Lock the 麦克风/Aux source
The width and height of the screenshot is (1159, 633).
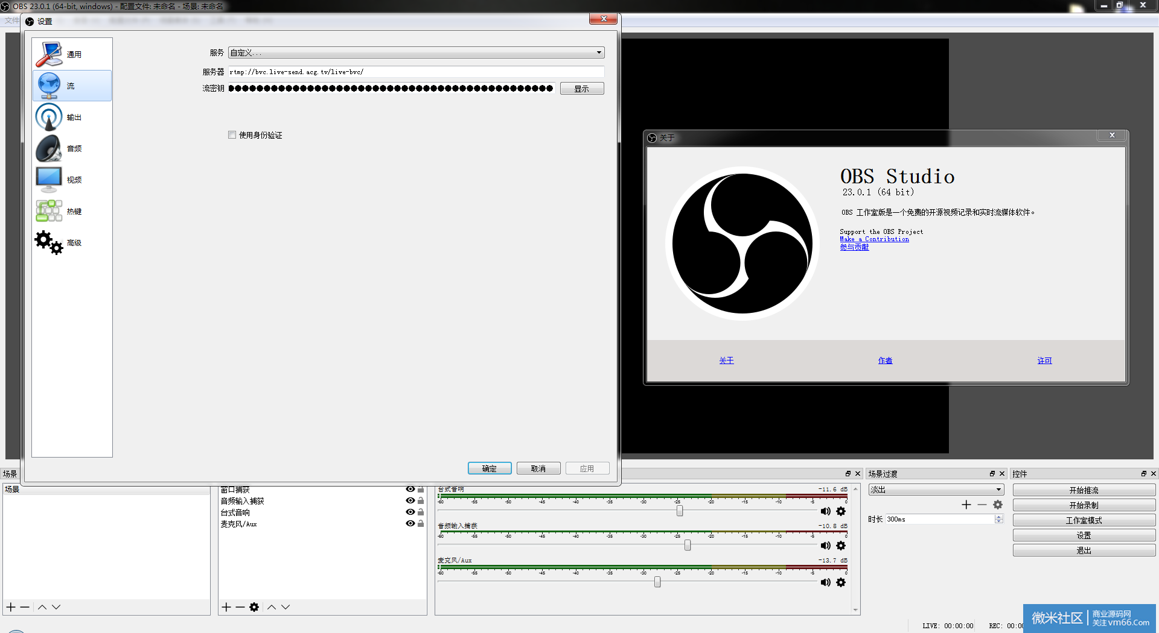[x=421, y=523]
